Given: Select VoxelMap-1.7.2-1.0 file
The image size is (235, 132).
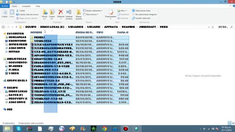Looking at the screenshot, I should click(x=80, y=99).
